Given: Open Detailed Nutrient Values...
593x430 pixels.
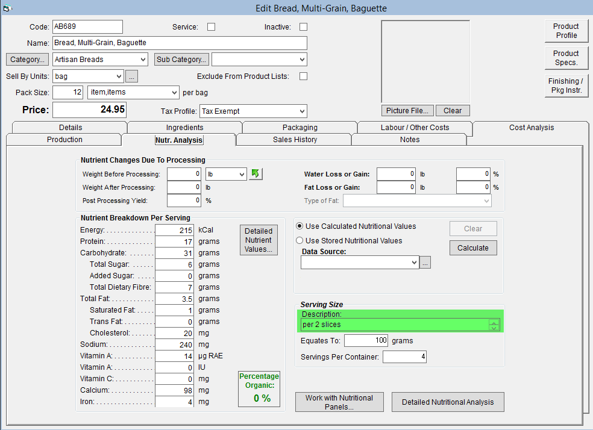Looking at the screenshot, I should (259, 240).
